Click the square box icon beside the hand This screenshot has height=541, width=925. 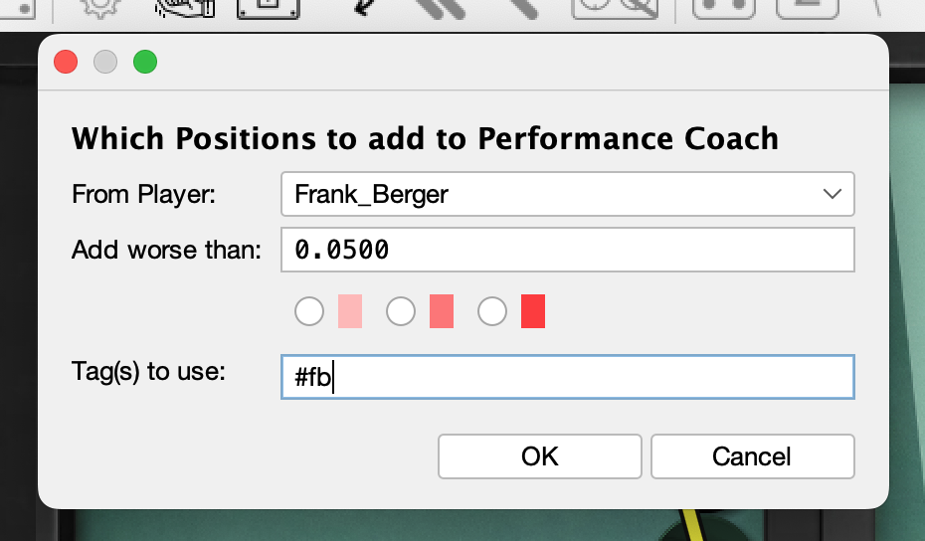click(x=269, y=9)
